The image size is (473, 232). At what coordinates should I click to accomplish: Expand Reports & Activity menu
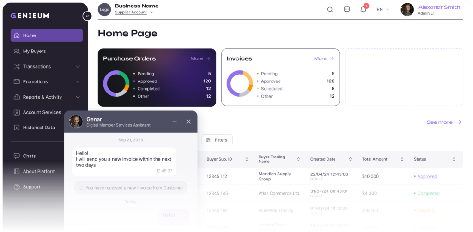pyautogui.click(x=78, y=97)
